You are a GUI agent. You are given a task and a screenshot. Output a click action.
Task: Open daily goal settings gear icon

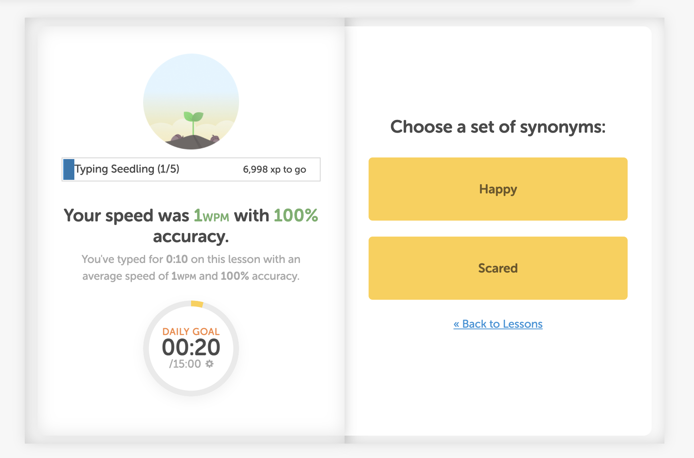(209, 364)
